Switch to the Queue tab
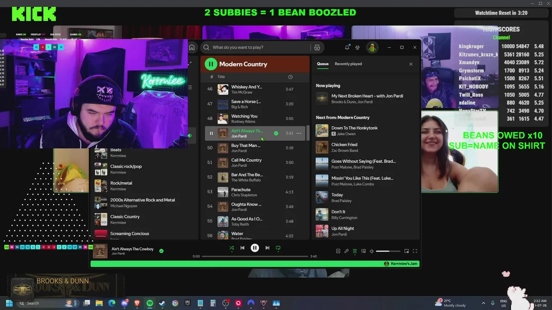The height and width of the screenshot is (310, 552). (x=323, y=64)
